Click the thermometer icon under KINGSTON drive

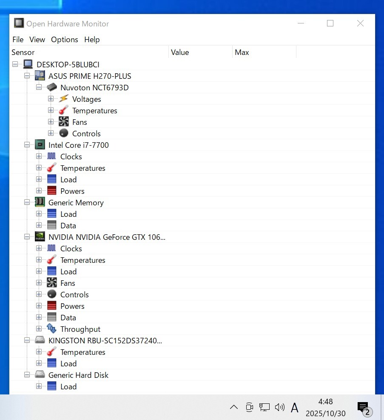tap(51, 352)
